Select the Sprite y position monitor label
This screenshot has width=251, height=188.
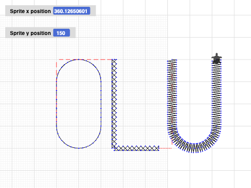coord(30,33)
